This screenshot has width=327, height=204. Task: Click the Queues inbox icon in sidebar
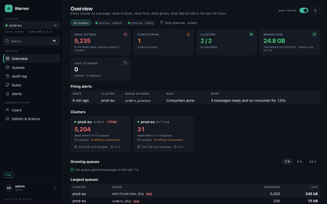(x=7, y=67)
